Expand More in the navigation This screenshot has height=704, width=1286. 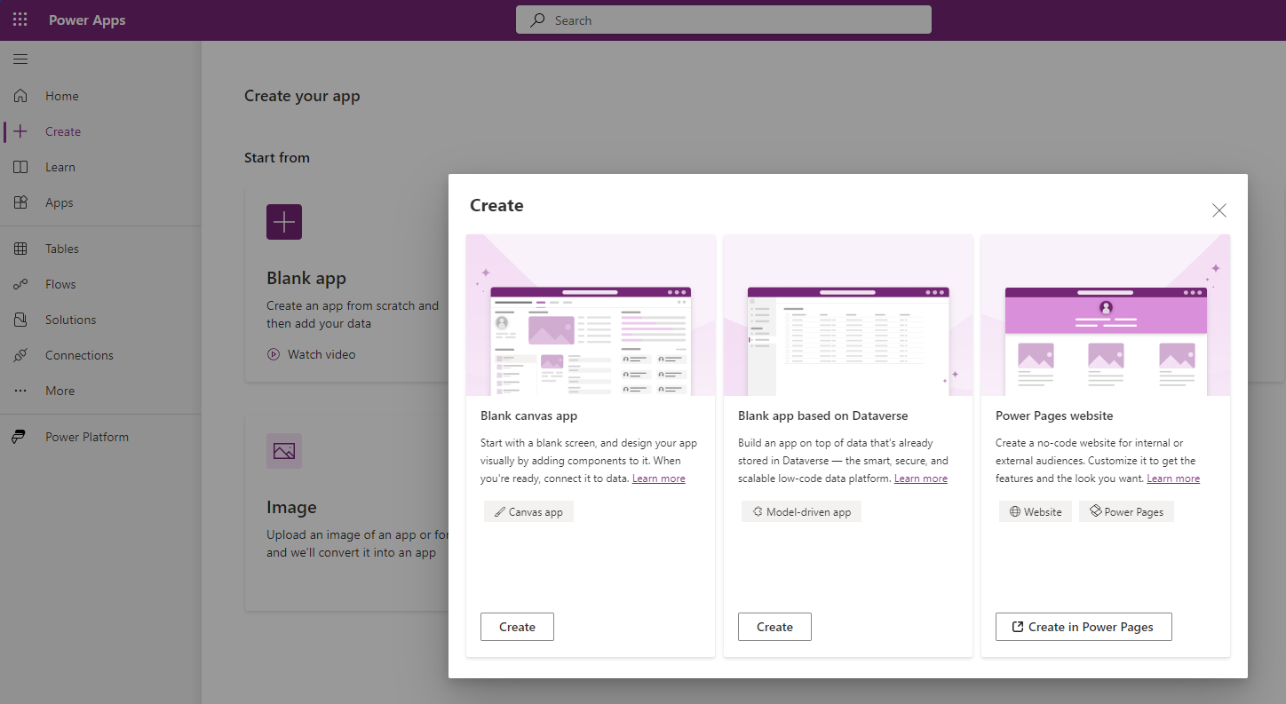point(100,391)
